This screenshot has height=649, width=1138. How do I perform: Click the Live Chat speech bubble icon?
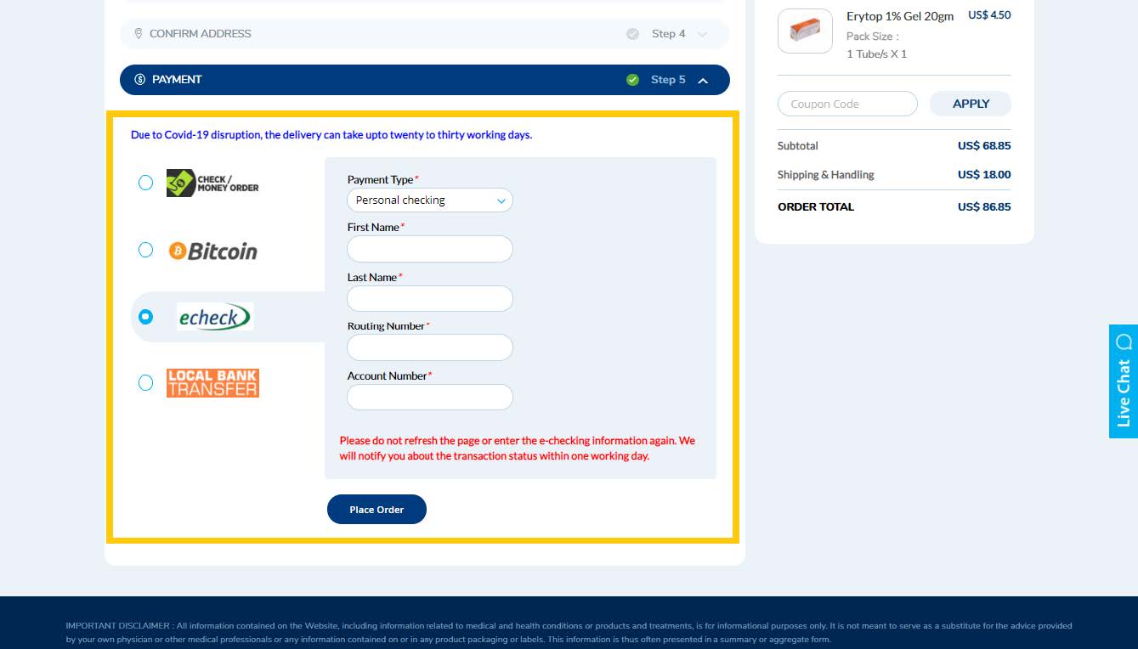(1124, 341)
